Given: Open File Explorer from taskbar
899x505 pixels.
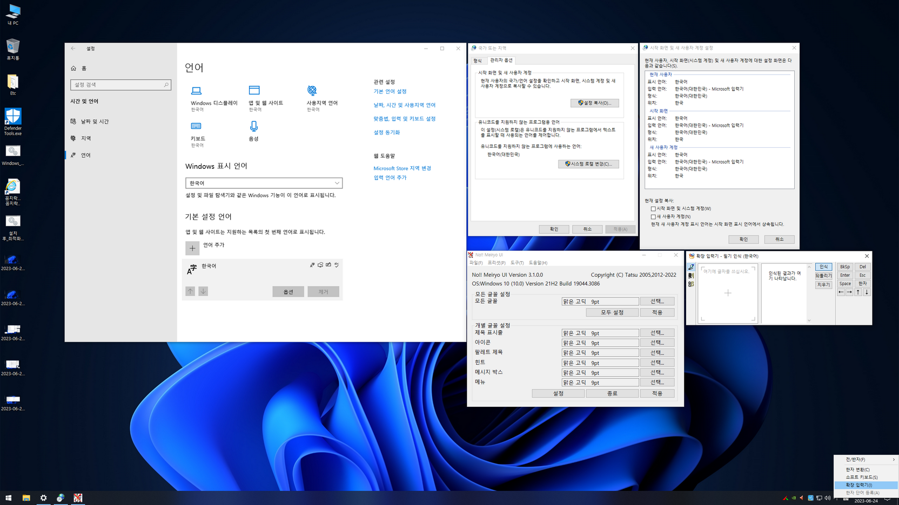Looking at the screenshot, I should coord(26,498).
